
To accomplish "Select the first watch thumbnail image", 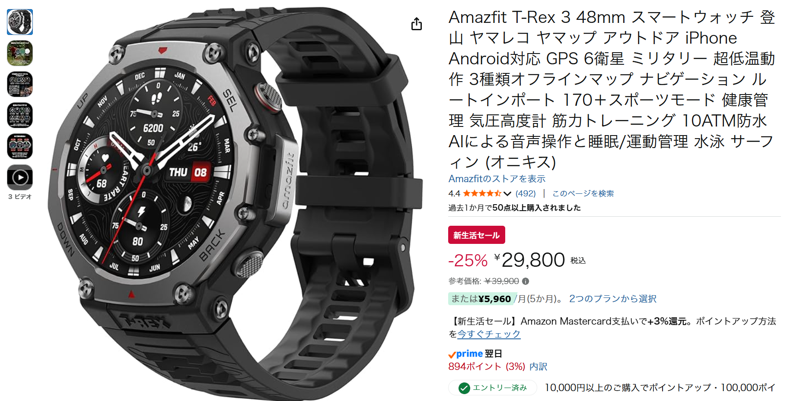I will click(20, 22).
